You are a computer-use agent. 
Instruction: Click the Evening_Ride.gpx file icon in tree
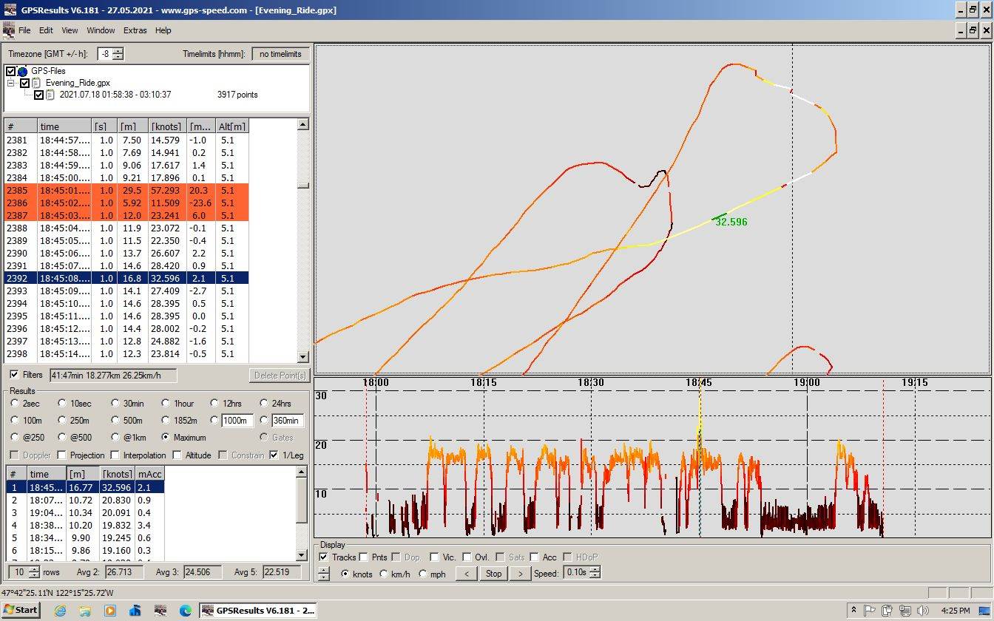point(36,83)
